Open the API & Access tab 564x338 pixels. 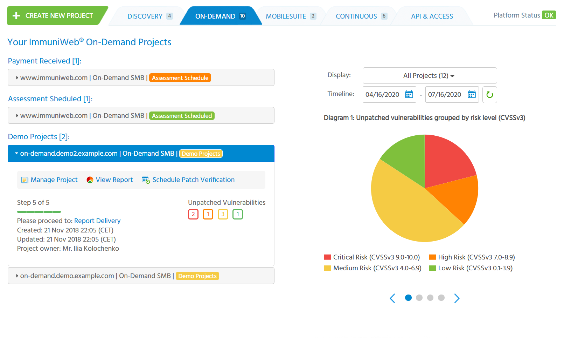432,16
